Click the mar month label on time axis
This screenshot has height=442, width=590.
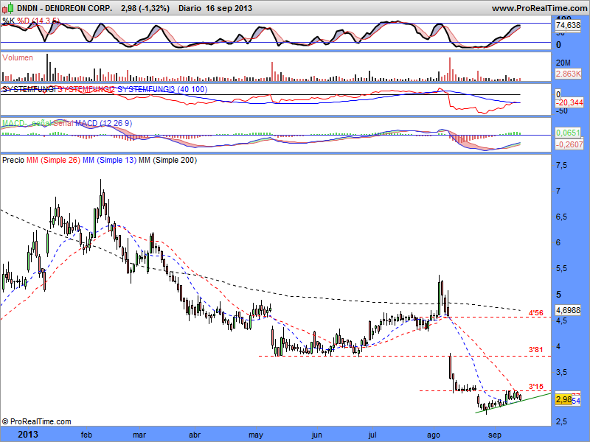[x=139, y=435]
